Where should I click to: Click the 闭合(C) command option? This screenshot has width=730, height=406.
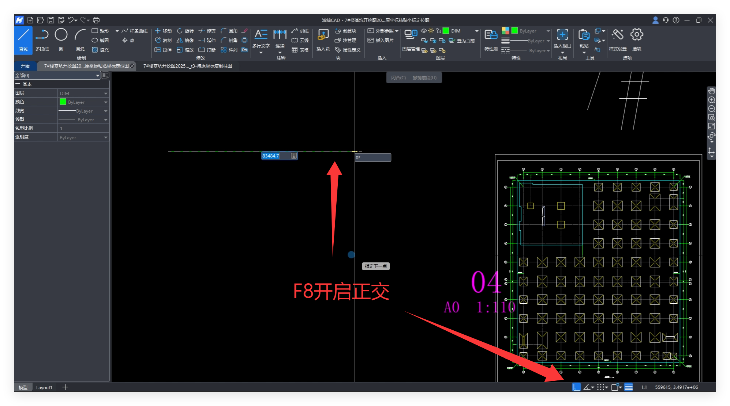point(398,78)
